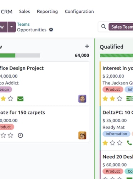Click the Opportunities settings gear icon
The width and height of the screenshot is (133, 179).
51,30
